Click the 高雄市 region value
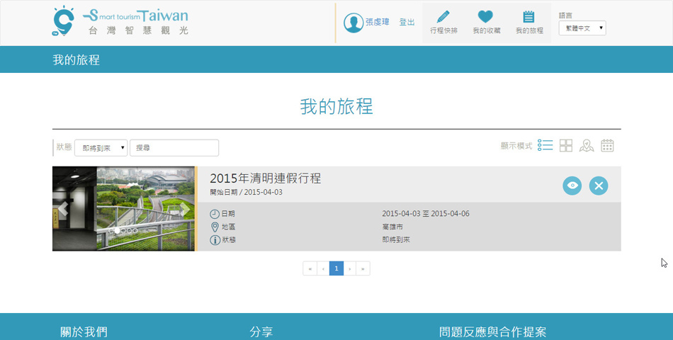The height and width of the screenshot is (340, 673). [x=392, y=227]
